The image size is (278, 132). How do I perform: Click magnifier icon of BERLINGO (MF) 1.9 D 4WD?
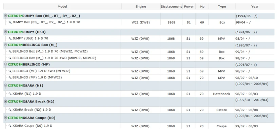point(10,71)
